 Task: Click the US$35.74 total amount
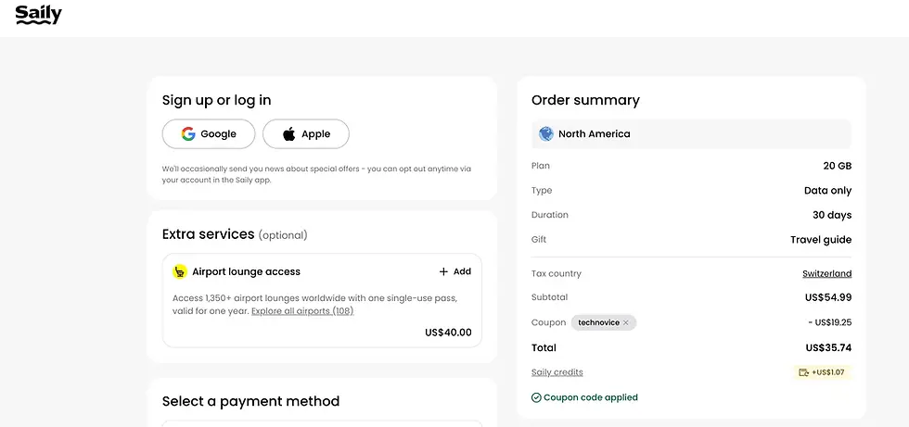pos(828,347)
